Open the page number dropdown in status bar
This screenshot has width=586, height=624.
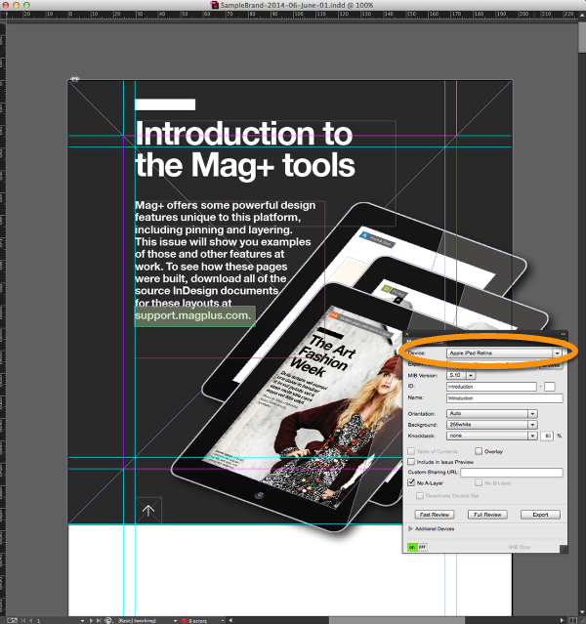82,620
